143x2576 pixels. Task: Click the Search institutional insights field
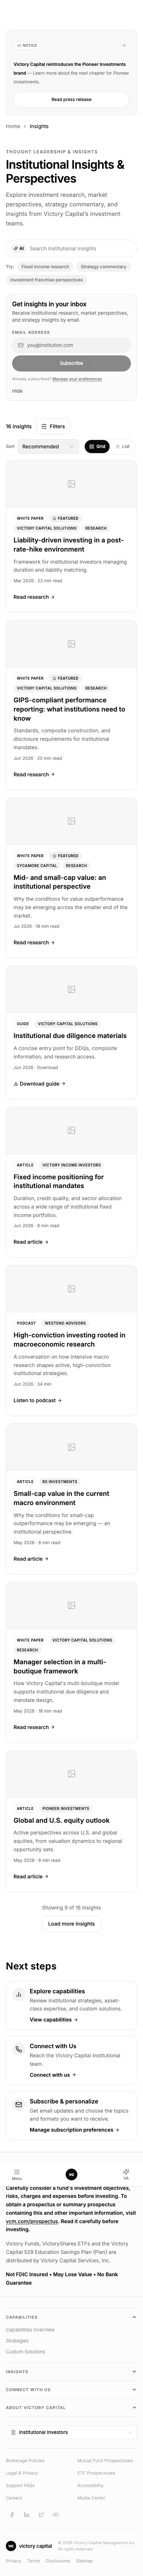pyautogui.click(x=71, y=248)
